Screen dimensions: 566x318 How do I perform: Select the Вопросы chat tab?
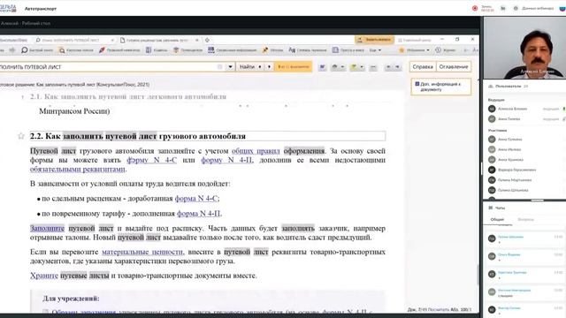coord(525,220)
